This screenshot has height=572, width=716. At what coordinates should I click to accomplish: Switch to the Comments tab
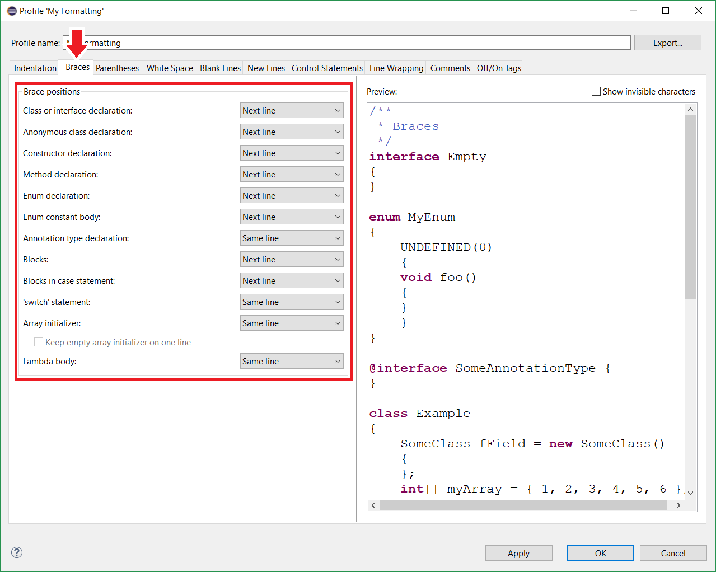coord(450,68)
